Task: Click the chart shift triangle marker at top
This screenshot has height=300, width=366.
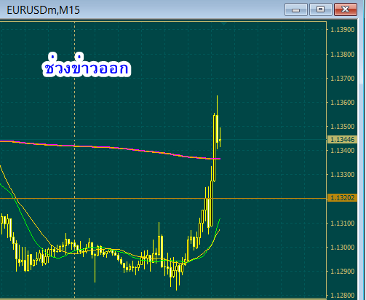Action: 223,23
